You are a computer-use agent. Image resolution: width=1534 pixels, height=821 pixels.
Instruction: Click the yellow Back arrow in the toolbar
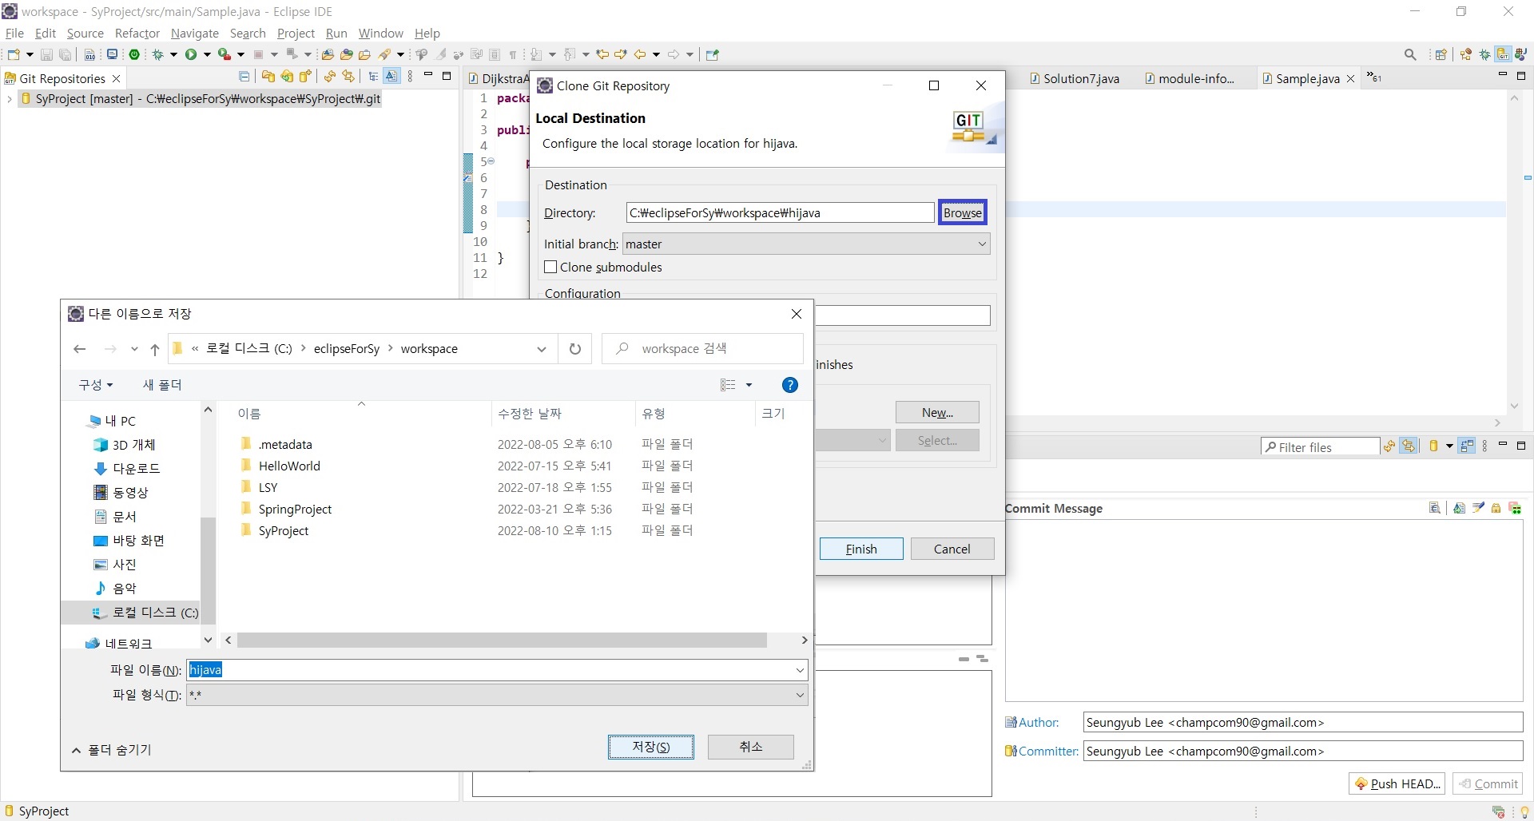(640, 54)
